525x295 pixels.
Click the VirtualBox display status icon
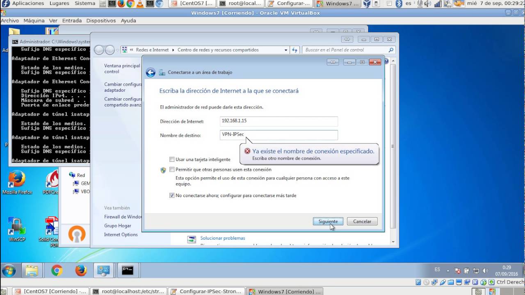(x=459, y=282)
